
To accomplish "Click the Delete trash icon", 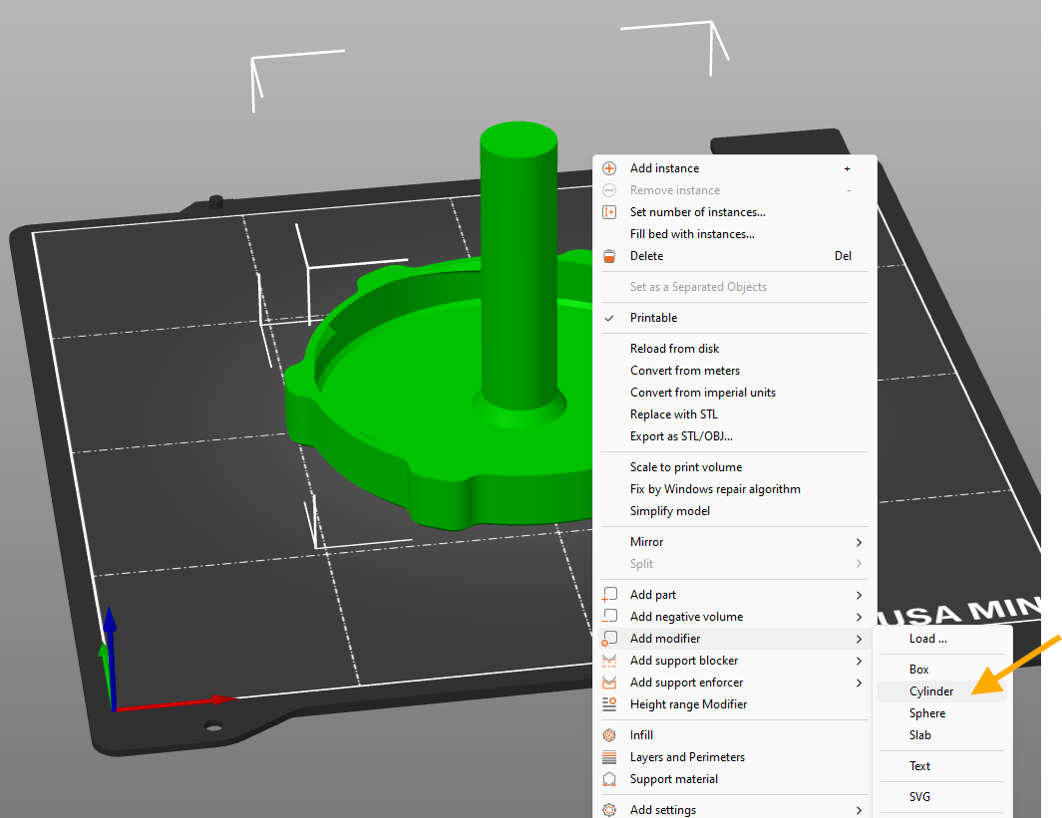I will (609, 256).
